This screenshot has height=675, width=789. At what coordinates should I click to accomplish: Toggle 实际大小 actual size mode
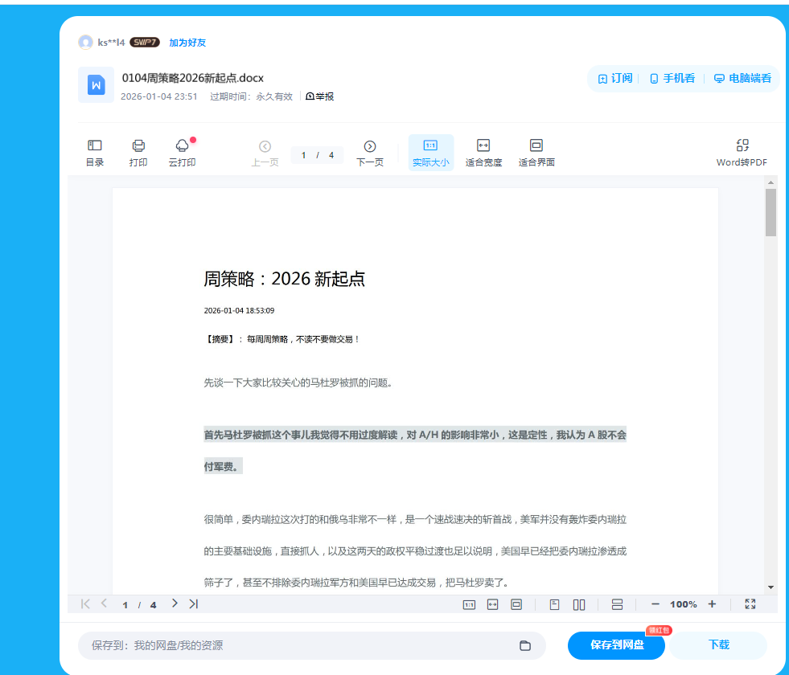click(430, 152)
